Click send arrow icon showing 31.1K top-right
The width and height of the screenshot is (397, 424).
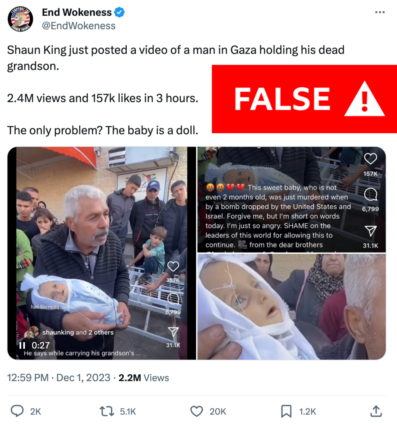[371, 231]
